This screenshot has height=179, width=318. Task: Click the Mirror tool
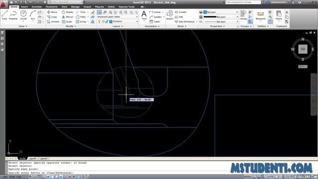point(68,17)
